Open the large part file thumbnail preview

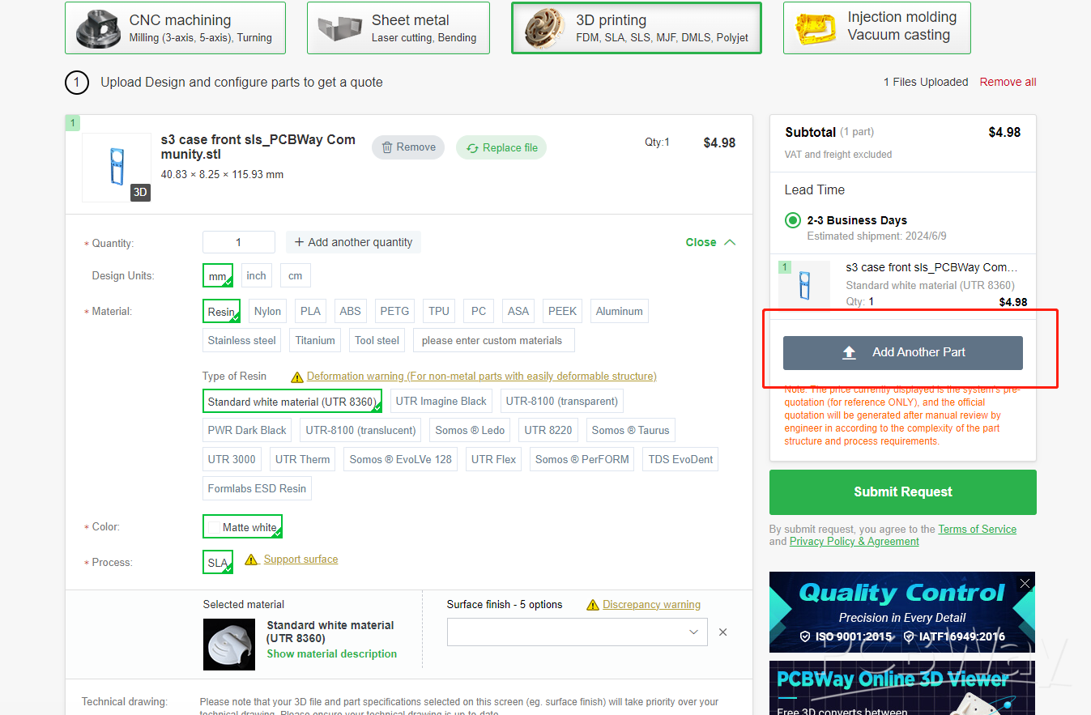click(x=117, y=168)
